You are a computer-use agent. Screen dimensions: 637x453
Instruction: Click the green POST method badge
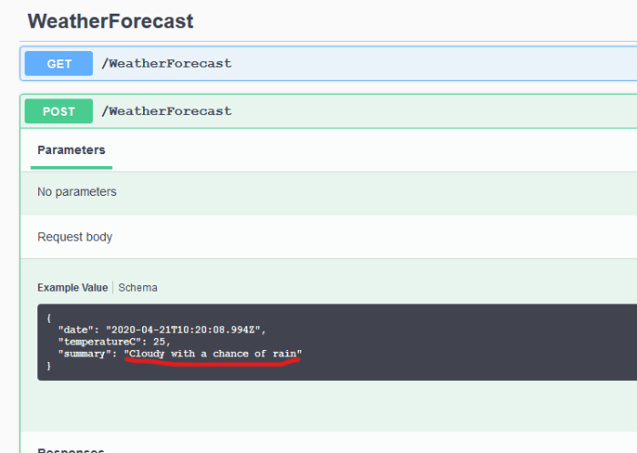point(58,111)
